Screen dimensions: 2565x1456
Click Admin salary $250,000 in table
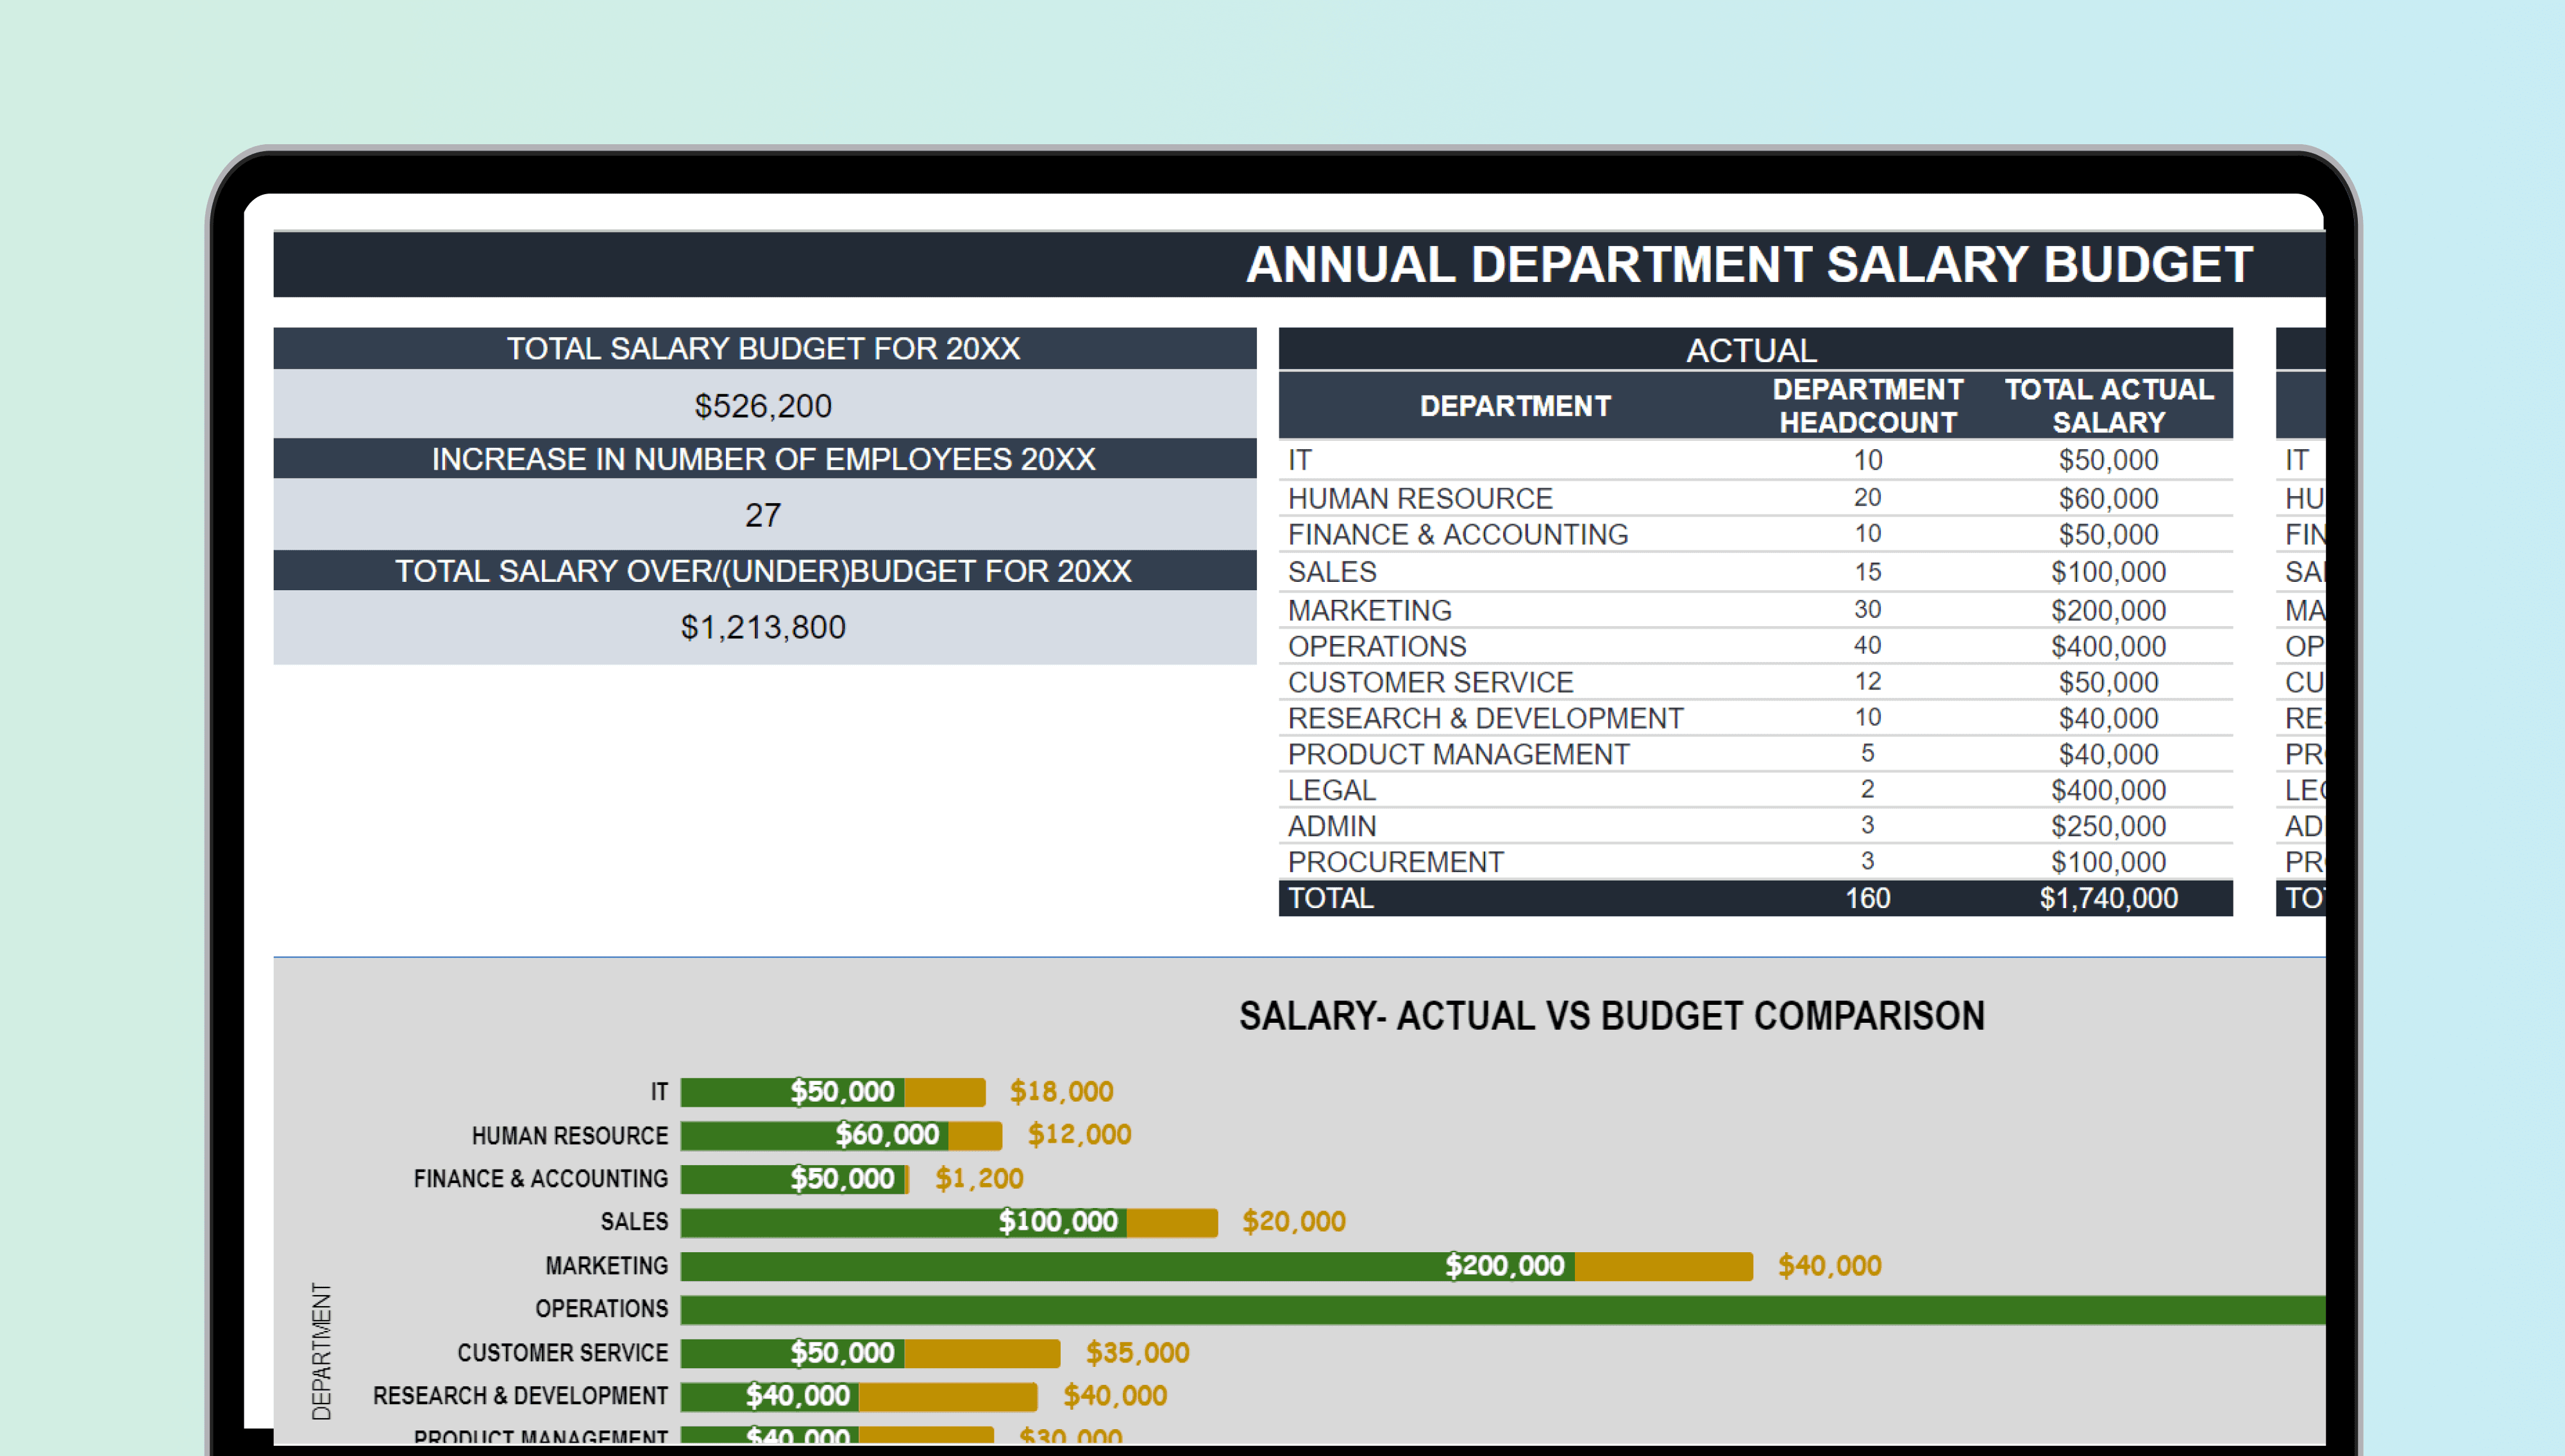pyautogui.click(x=2109, y=826)
